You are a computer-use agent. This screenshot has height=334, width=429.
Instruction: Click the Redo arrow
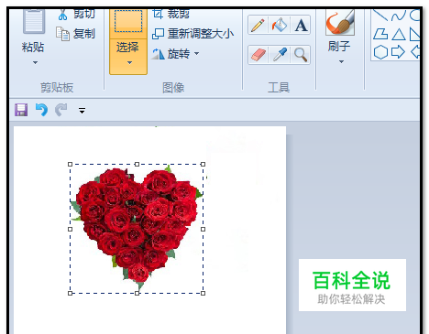pyautogui.click(x=61, y=110)
